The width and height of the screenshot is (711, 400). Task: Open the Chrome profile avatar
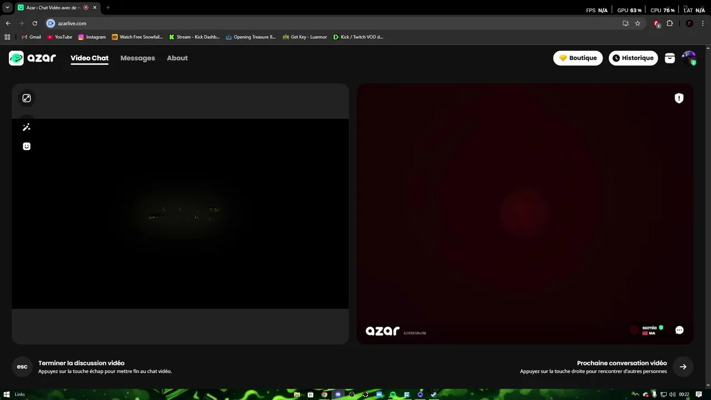pyautogui.click(x=689, y=23)
